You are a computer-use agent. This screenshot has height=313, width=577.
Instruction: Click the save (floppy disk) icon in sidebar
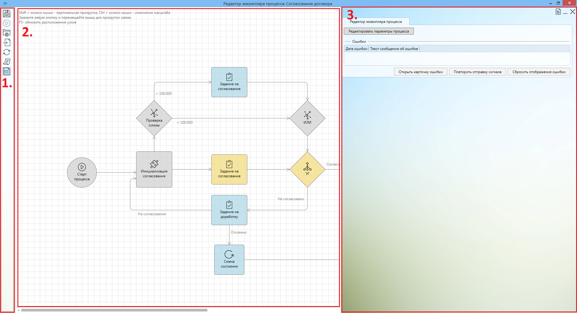[7, 14]
